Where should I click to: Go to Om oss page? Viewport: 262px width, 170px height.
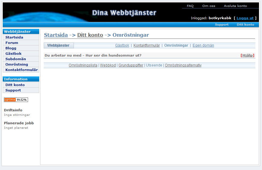coord(209,6)
